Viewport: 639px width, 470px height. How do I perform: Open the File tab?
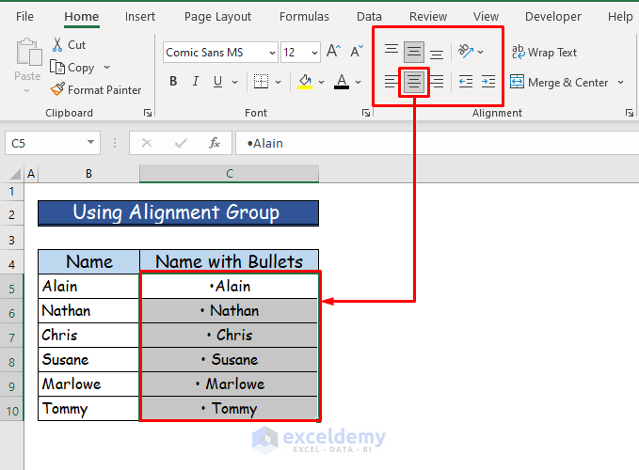click(24, 16)
